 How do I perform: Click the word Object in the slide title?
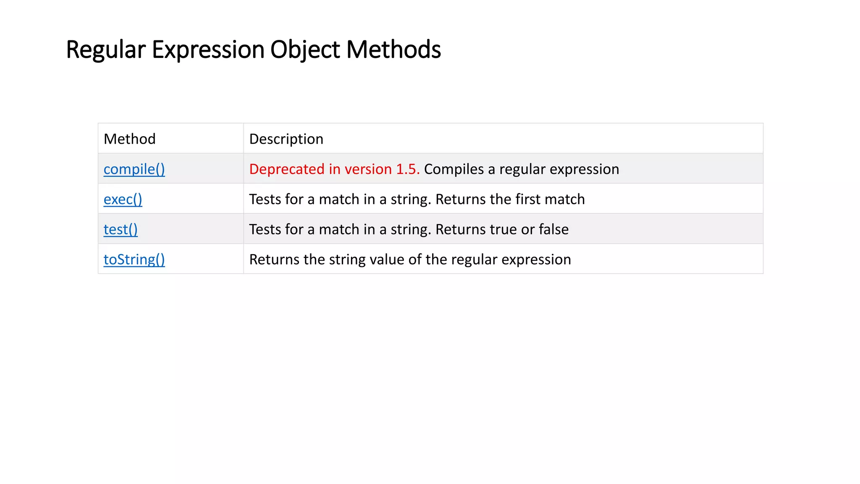point(305,50)
